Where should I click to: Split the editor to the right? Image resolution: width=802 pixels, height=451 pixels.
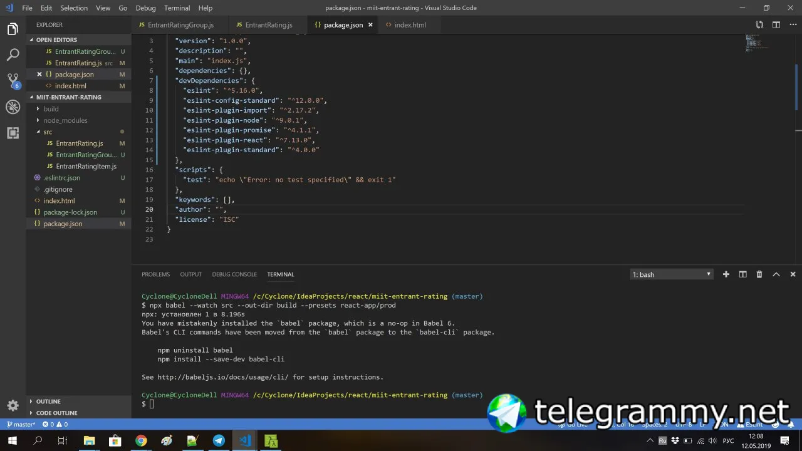776,25
